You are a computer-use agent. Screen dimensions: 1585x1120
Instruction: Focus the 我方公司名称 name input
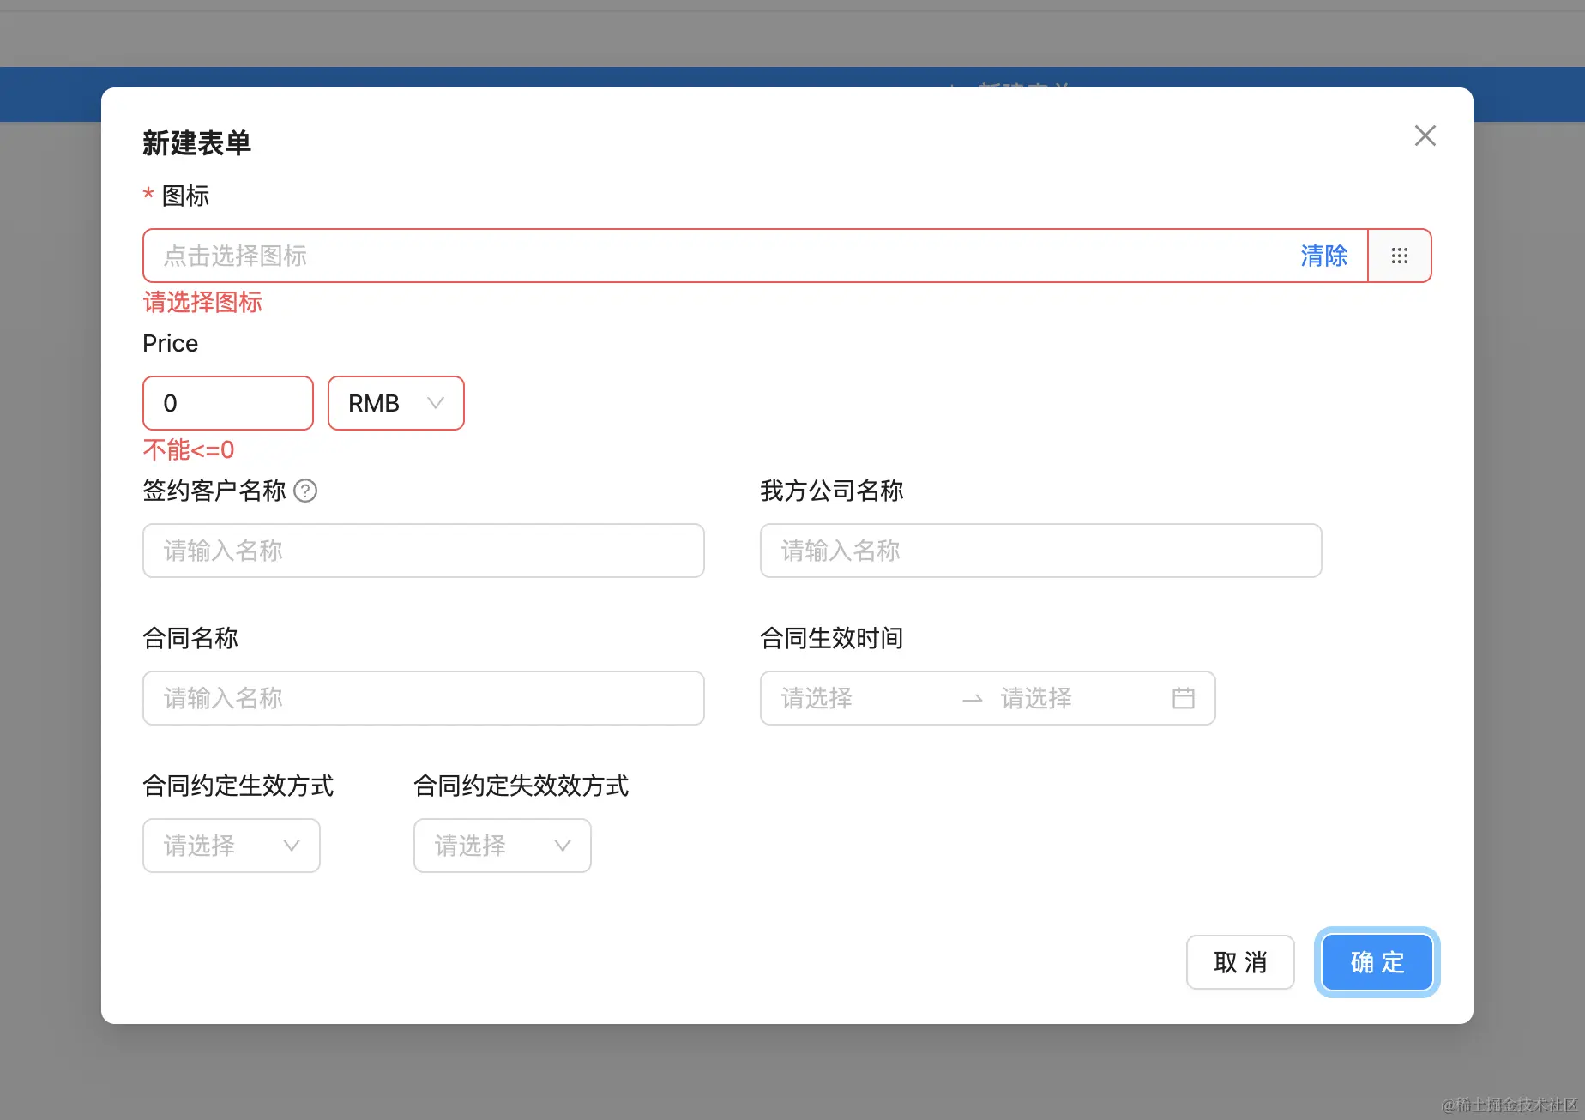(1041, 551)
